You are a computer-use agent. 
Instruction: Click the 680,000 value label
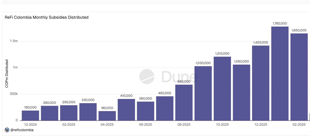(x=184, y=81)
